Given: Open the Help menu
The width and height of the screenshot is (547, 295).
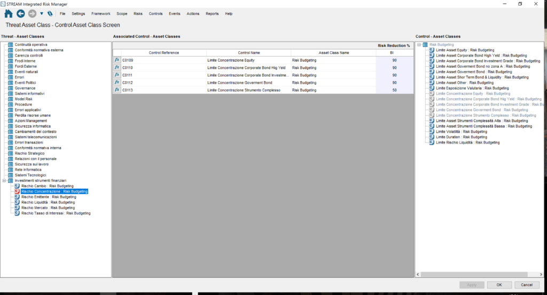Looking at the screenshot, I should point(229,13).
